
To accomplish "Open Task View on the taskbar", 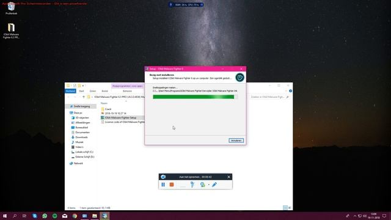I will coord(24,216).
